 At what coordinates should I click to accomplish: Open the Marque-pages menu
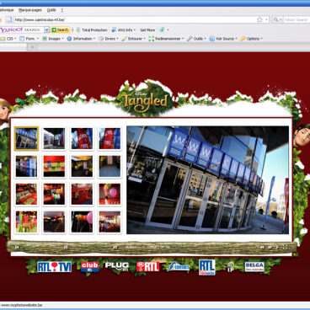click(30, 10)
